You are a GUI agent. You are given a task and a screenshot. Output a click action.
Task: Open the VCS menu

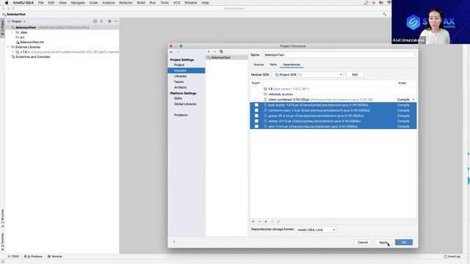[176, 3]
